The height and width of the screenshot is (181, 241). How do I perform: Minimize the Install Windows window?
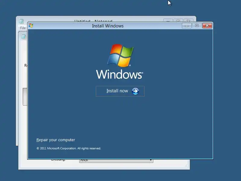click(186, 26)
